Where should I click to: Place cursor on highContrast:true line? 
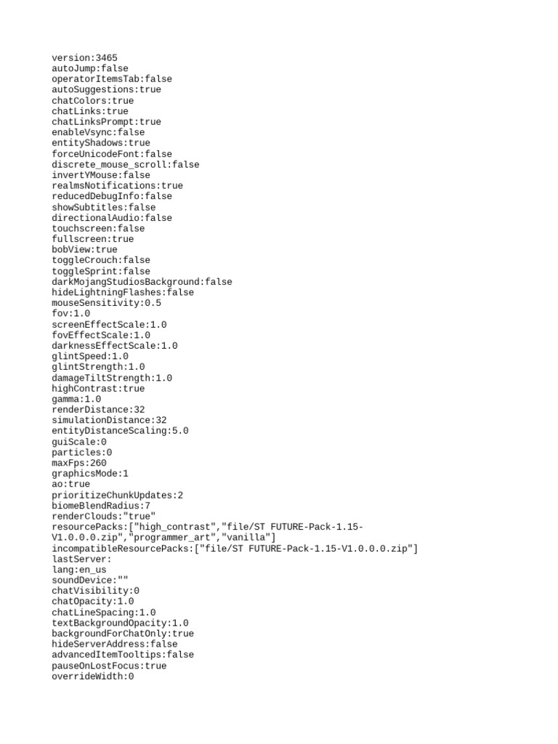click(98, 389)
